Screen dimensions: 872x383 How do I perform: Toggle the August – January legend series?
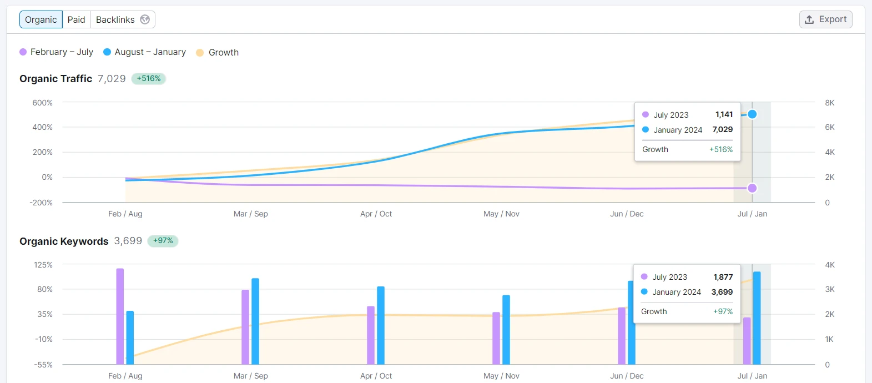(x=145, y=52)
